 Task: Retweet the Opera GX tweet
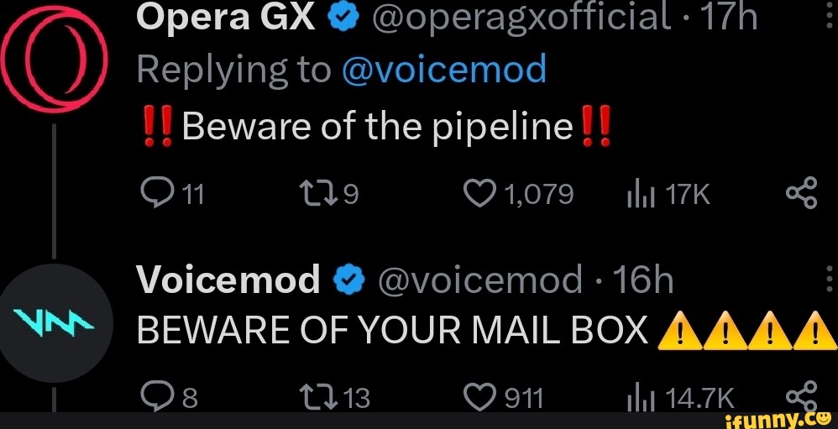[321, 195]
